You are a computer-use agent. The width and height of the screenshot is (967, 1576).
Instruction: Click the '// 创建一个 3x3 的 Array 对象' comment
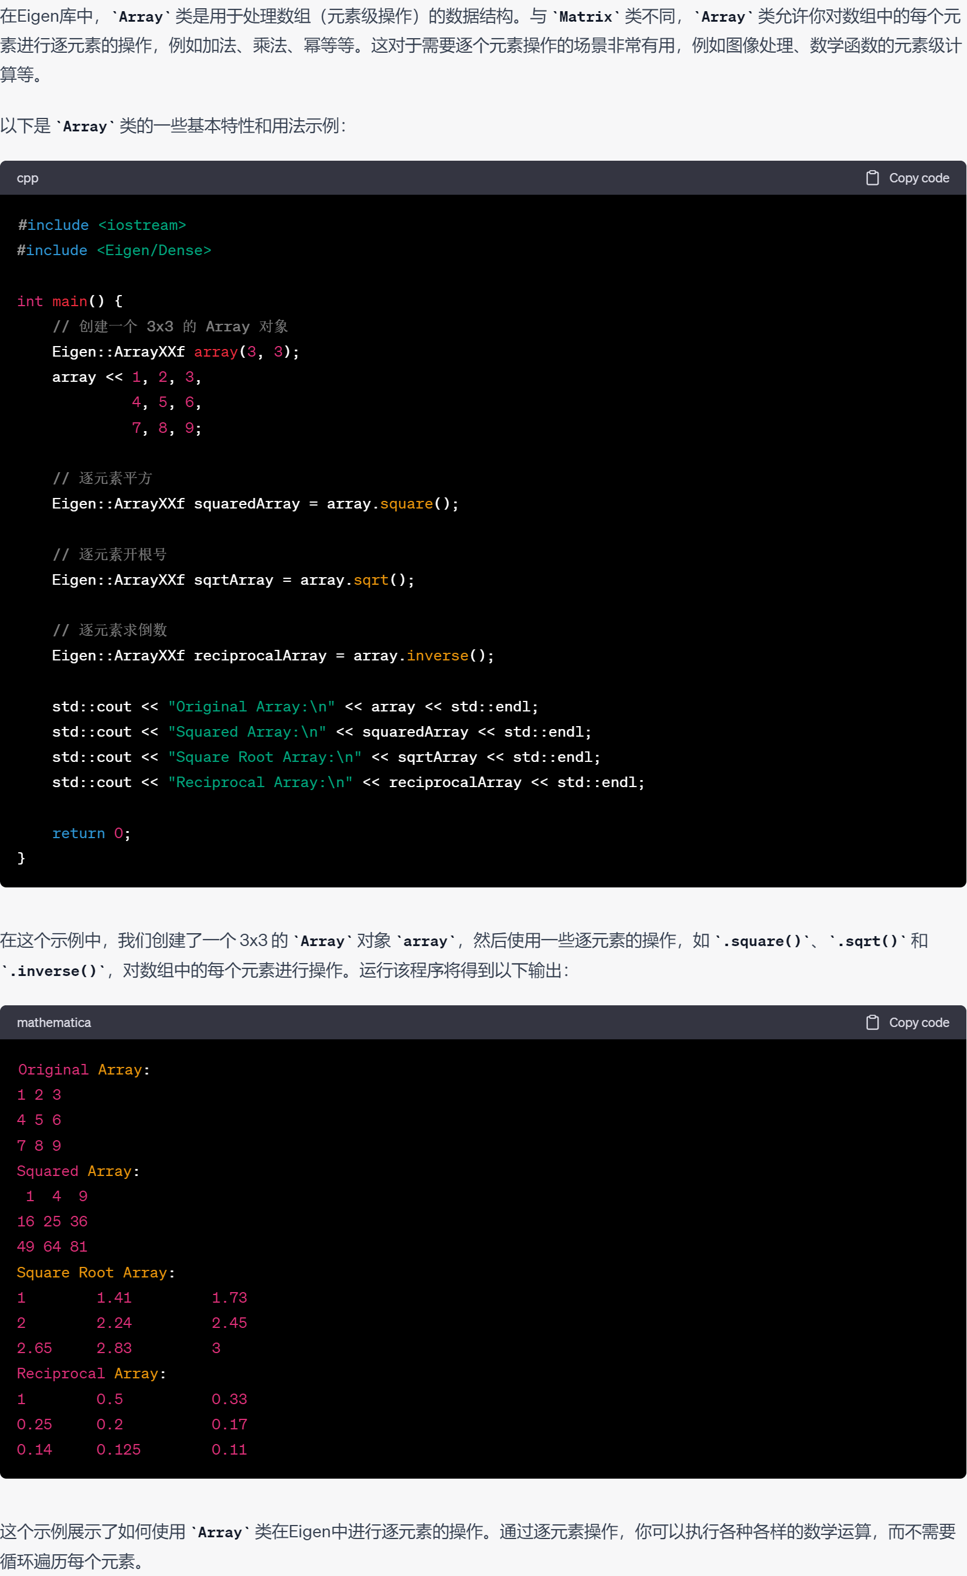point(170,326)
